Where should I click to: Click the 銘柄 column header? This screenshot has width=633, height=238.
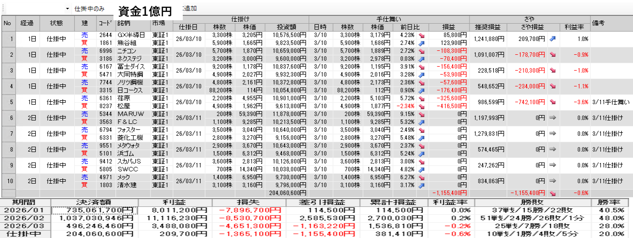point(132,23)
